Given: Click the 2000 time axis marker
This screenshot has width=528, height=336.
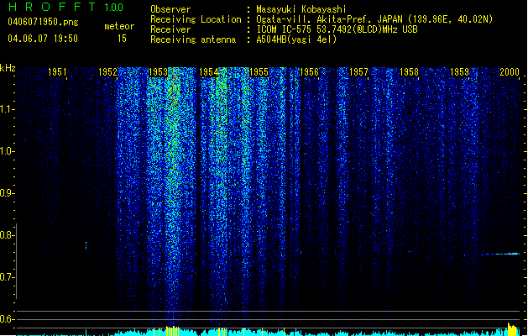Looking at the screenshot, I should tap(510, 71).
